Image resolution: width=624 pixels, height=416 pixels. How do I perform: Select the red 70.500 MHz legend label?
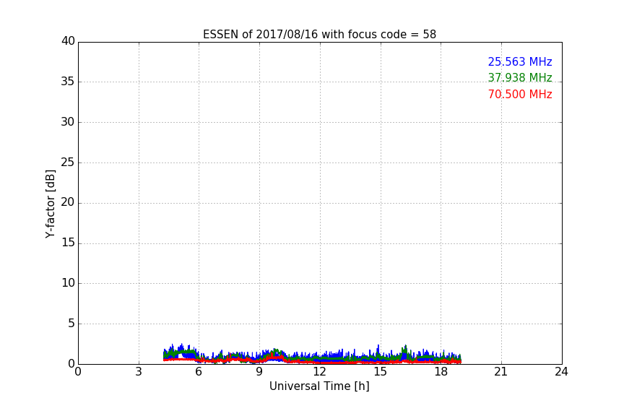tap(520, 95)
